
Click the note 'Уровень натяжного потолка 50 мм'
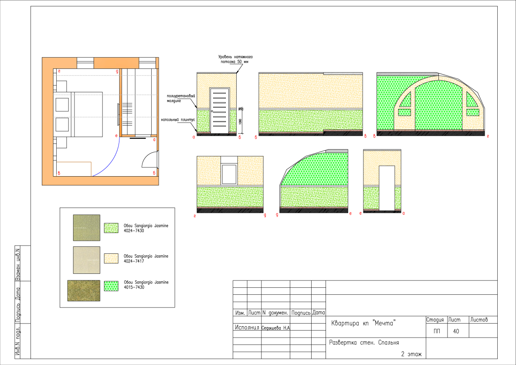[x=235, y=59]
